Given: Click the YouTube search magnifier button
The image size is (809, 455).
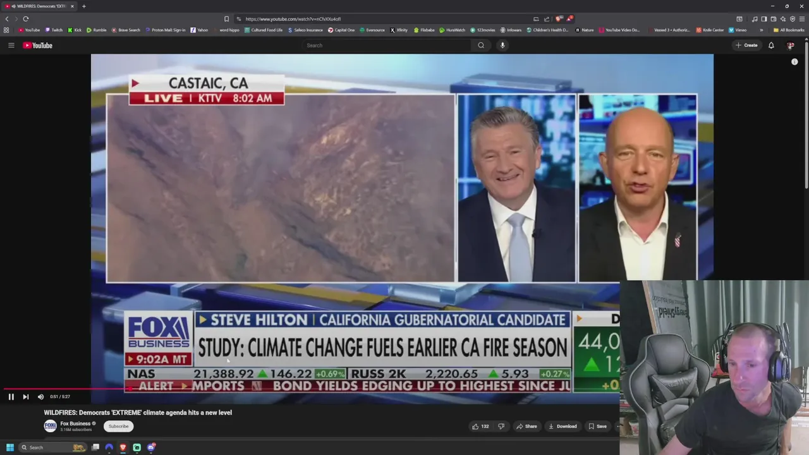Looking at the screenshot, I should 481,45.
